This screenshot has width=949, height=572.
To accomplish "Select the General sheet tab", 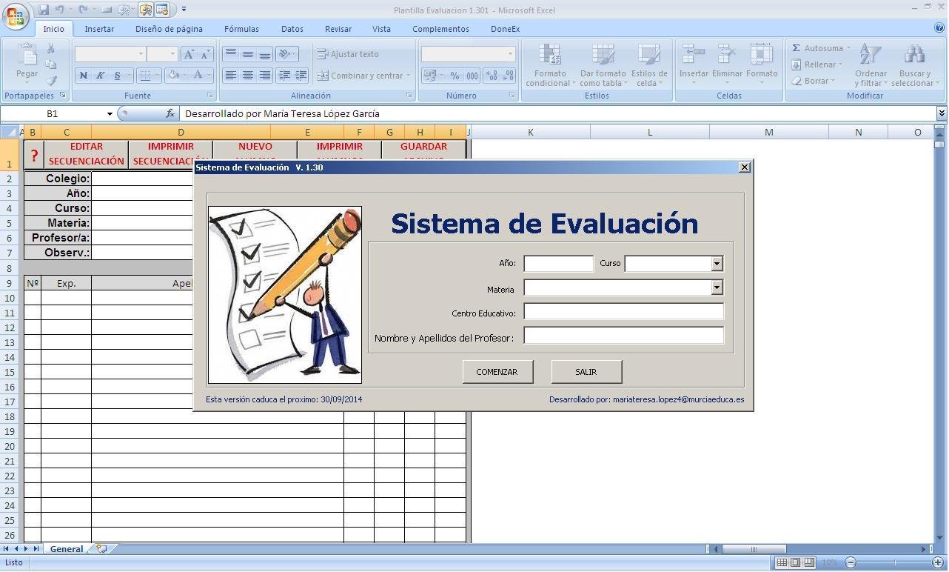I will (x=66, y=549).
